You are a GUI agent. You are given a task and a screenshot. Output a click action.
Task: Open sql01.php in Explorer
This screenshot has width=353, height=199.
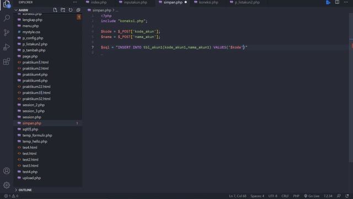tap(30, 129)
